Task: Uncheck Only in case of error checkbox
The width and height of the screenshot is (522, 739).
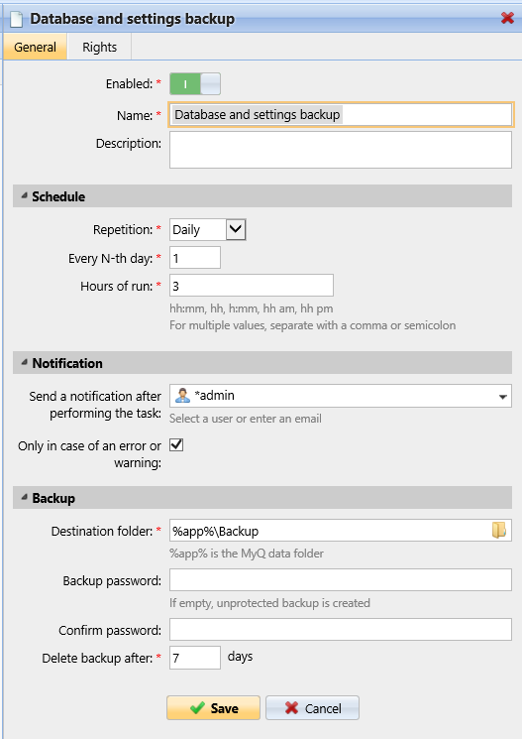Action: 176,445
